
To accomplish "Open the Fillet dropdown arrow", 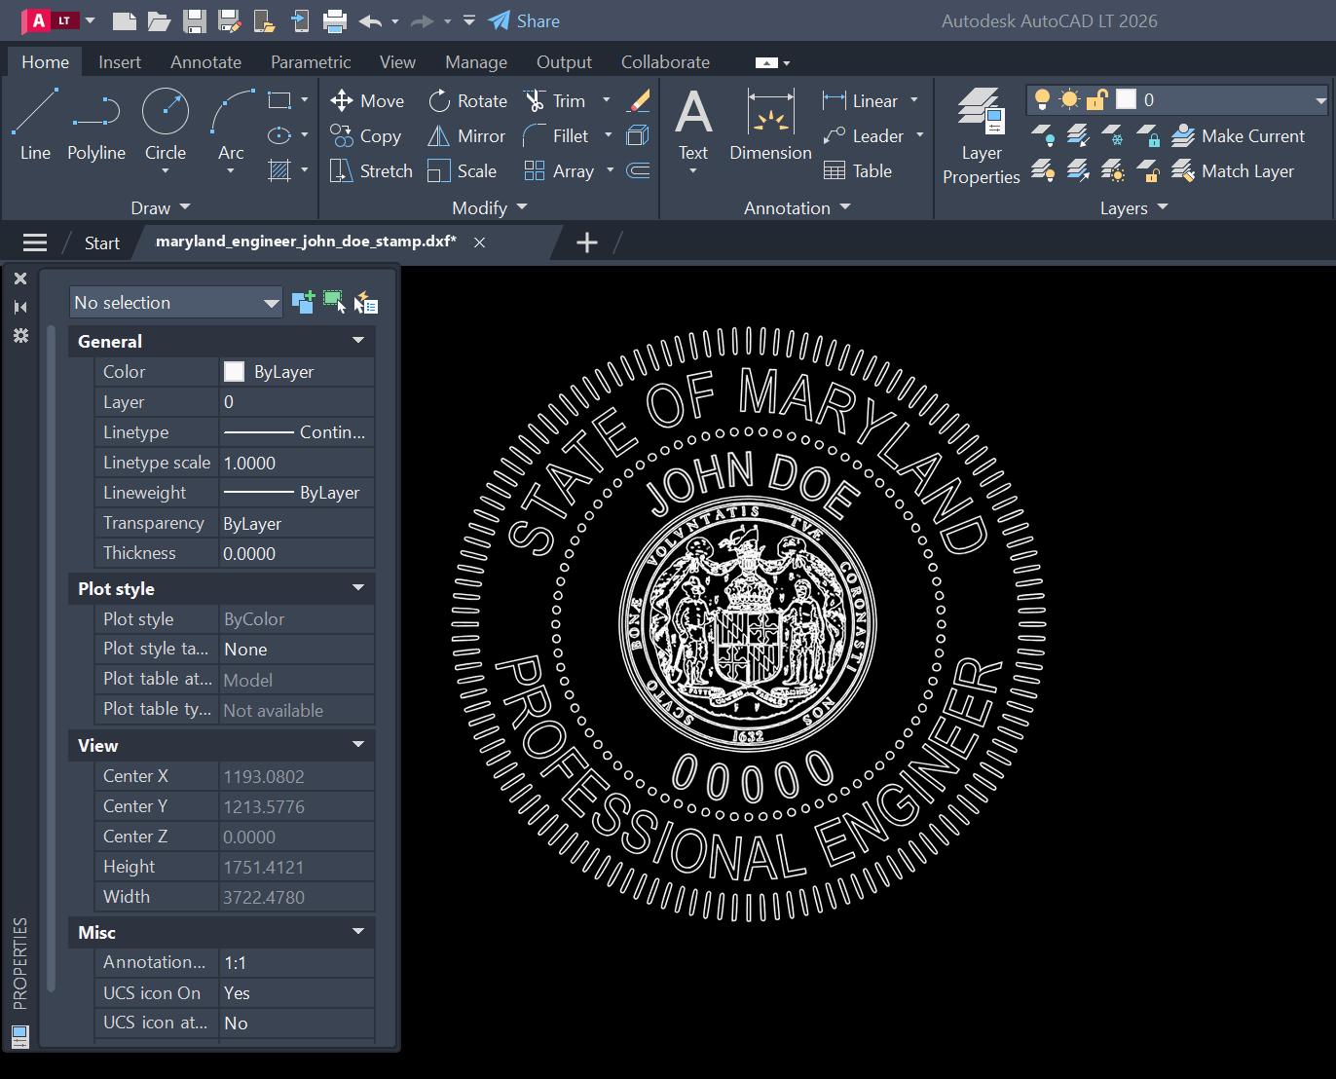I will [608, 135].
